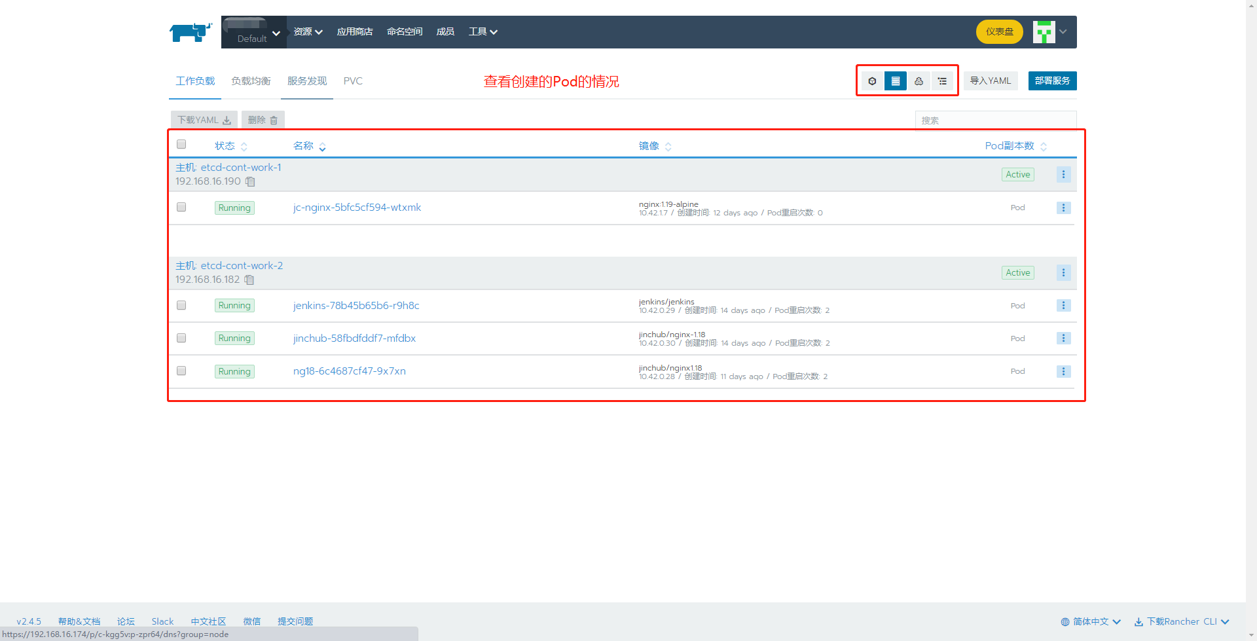The image size is (1257, 641).
Task: Expand the 资源 menu
Action: pos(308,31)
